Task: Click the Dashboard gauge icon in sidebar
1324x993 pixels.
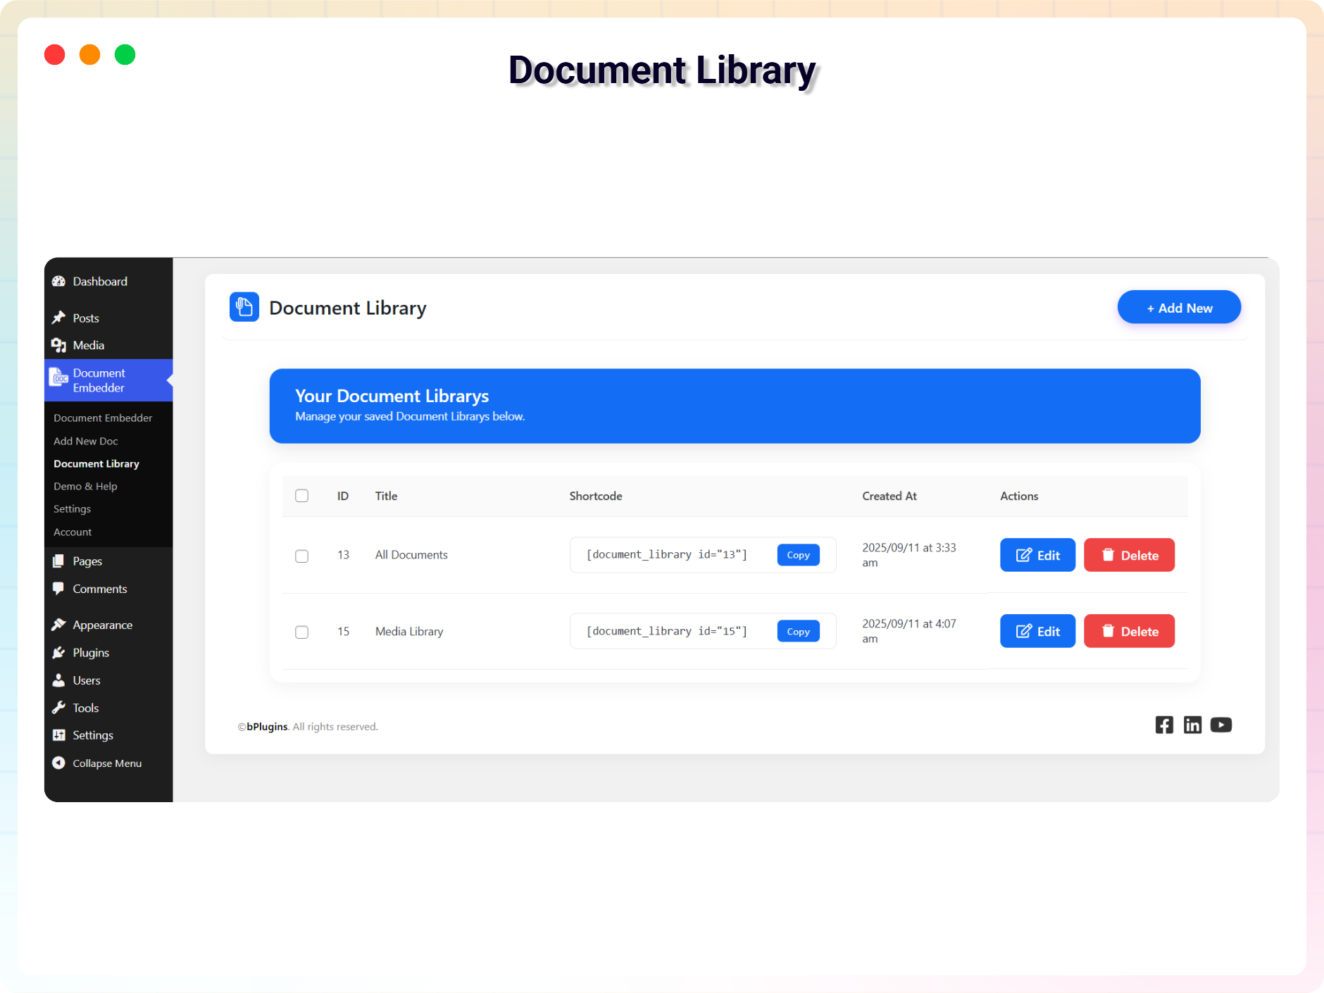Action: pyautogui.click(x=58, y=281)
